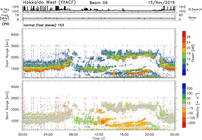Select the "2000" tick in the velocity panel
The width and height of the screenshot is (202, 140).
[x=15, y=109]
